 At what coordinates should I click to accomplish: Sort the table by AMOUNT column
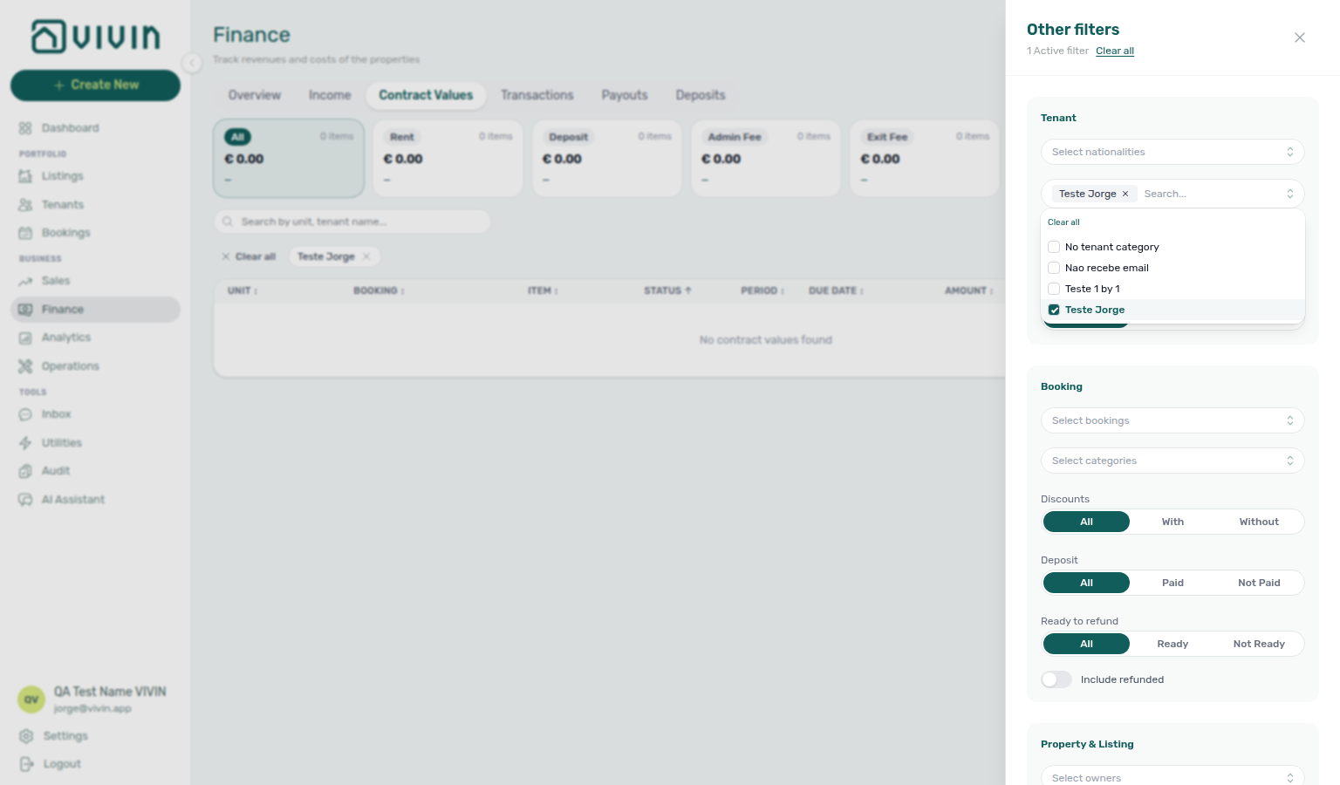click(969, 290)
